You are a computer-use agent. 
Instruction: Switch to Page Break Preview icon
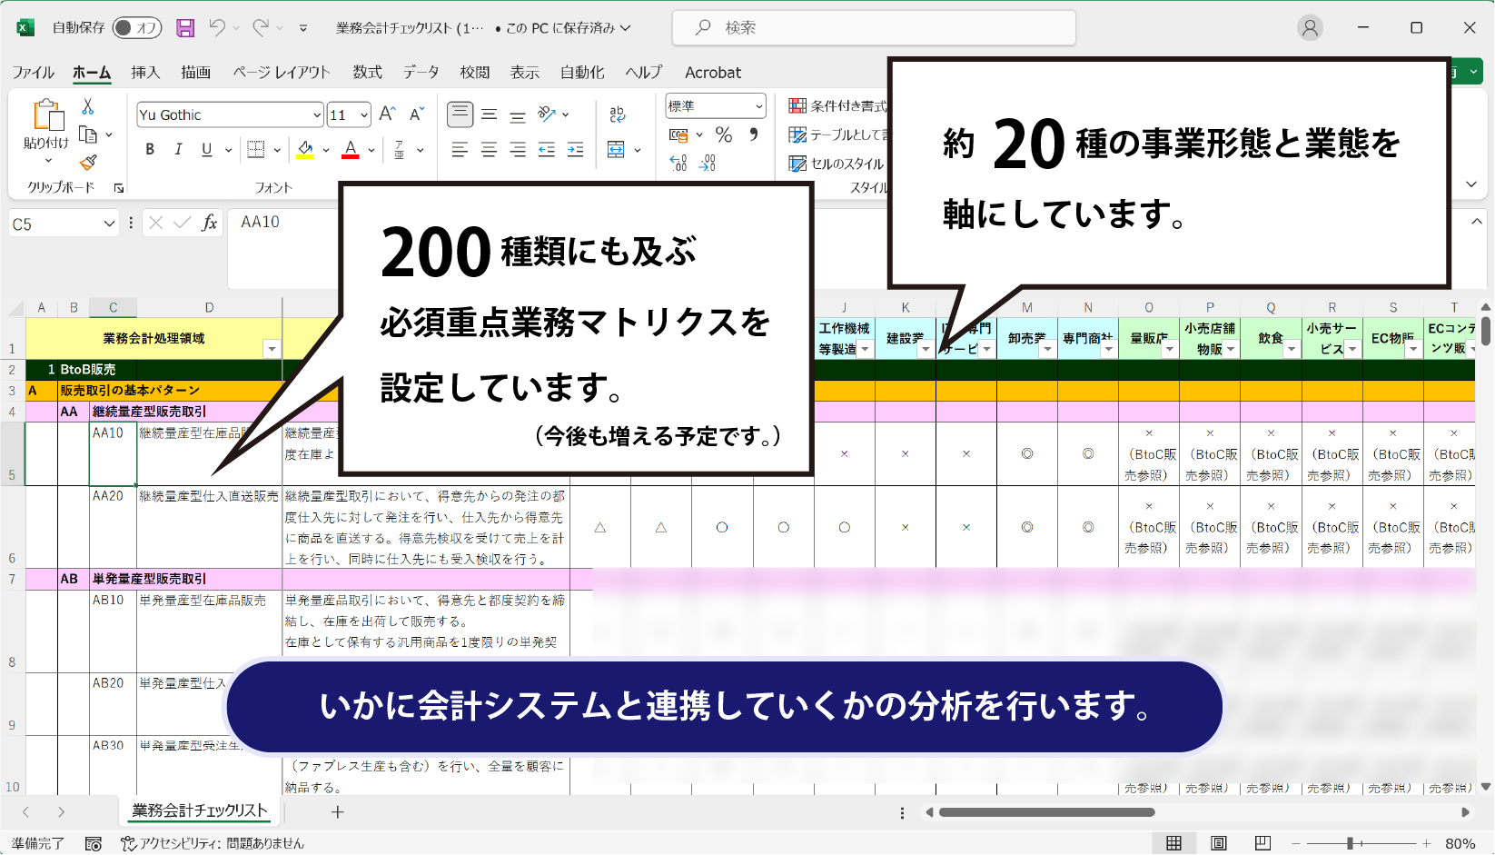click(x=1262, y=843)
